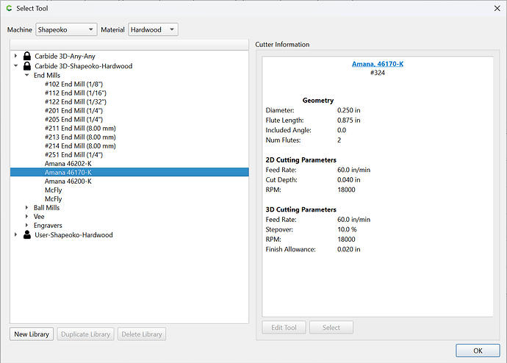Open the Amana, 46170-K link
Screen dimensions: 507x363
tap(378, 64)
